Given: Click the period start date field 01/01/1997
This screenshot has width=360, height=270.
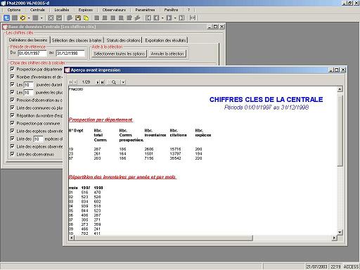Looking at the screenshot, I should click(x=32, y=53).
